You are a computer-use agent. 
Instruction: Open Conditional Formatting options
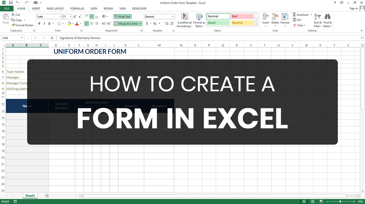tap(184, 20)
